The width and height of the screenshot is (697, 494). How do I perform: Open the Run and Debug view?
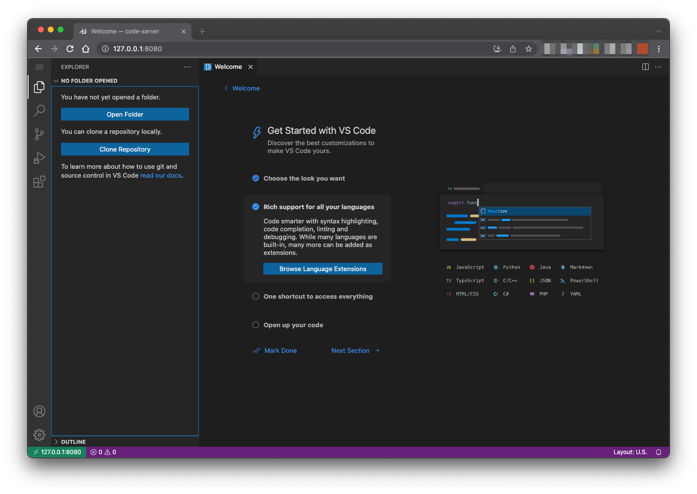click(x=39, y=158)
